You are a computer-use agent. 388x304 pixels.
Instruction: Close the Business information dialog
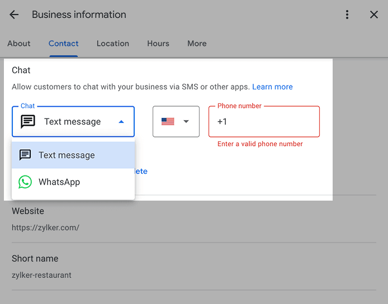(x=374, y=15)
